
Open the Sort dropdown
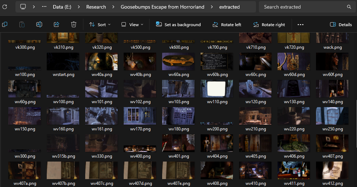point(100,24)
